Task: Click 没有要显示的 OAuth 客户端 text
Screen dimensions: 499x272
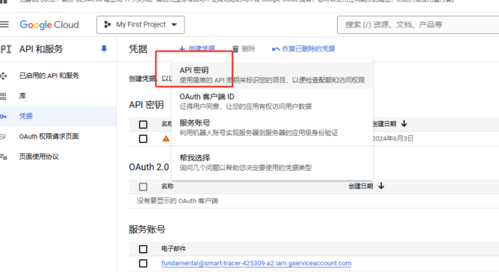Action: 177,201
